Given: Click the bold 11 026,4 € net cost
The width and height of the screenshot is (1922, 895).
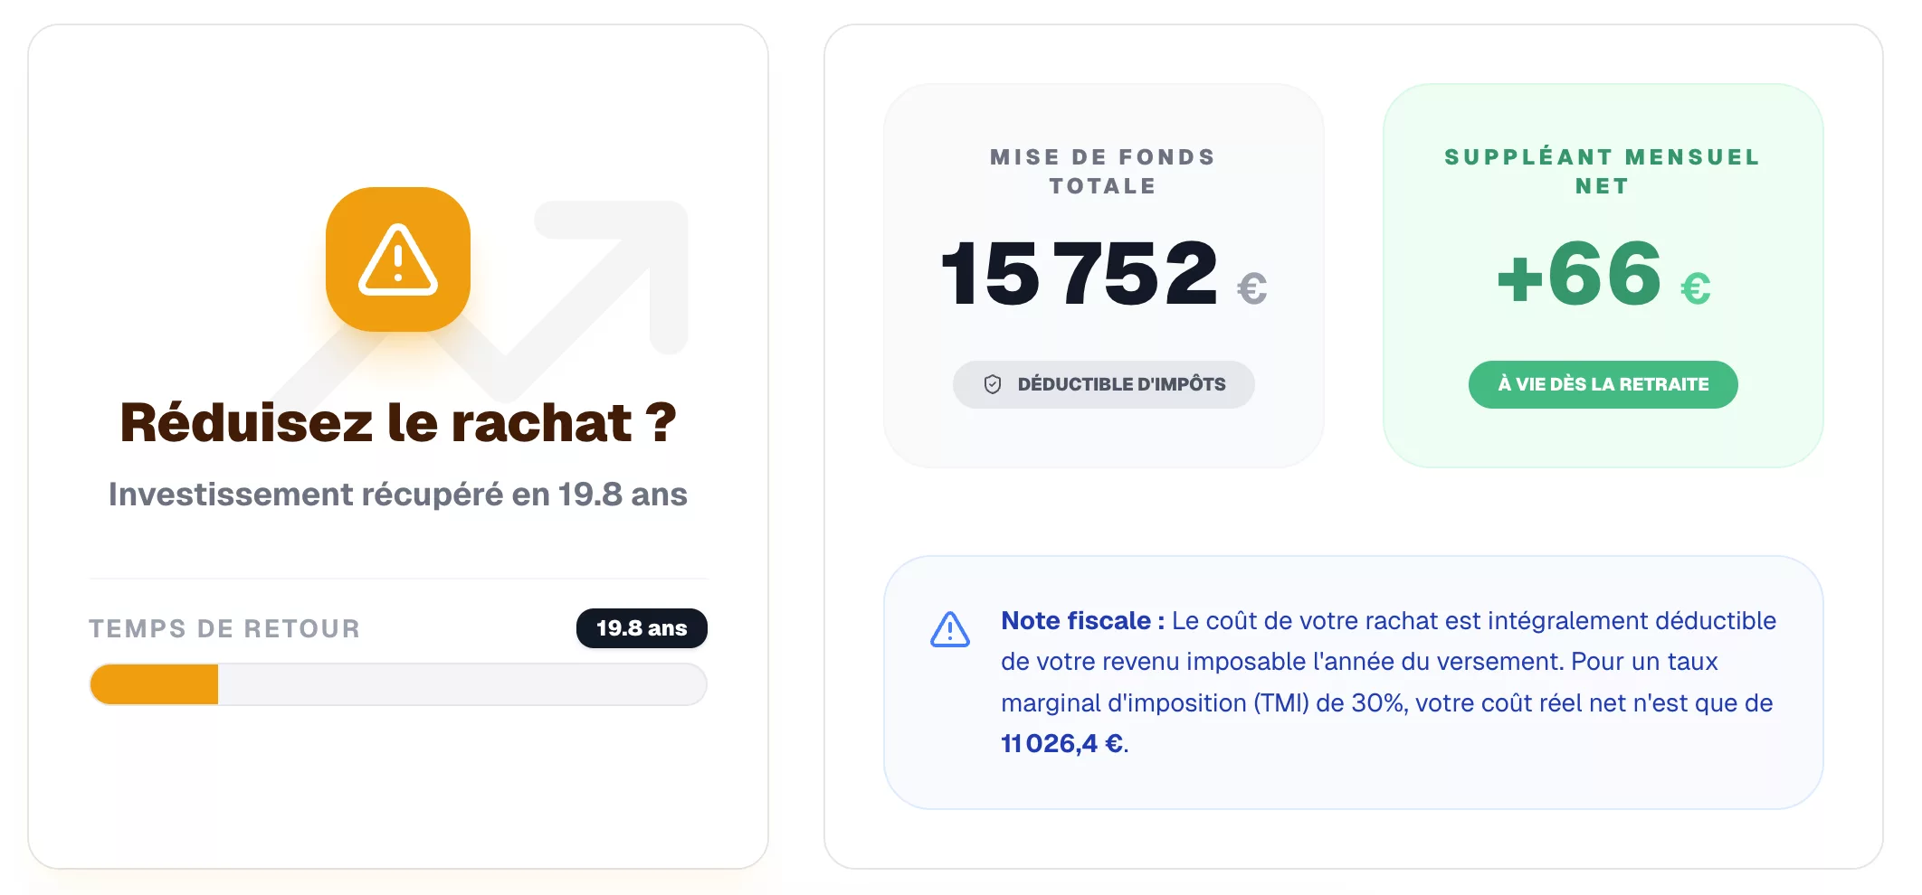Looking at the screenshot, I should (1062, 743).
